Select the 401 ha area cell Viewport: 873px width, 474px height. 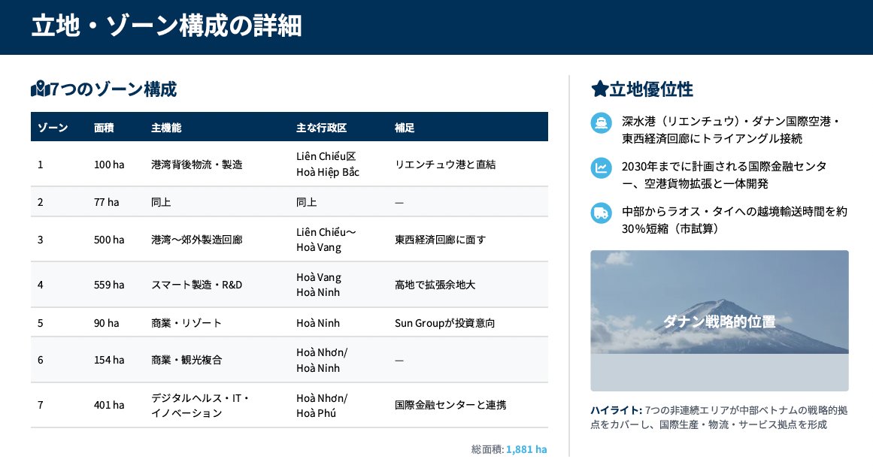[109, 405]
